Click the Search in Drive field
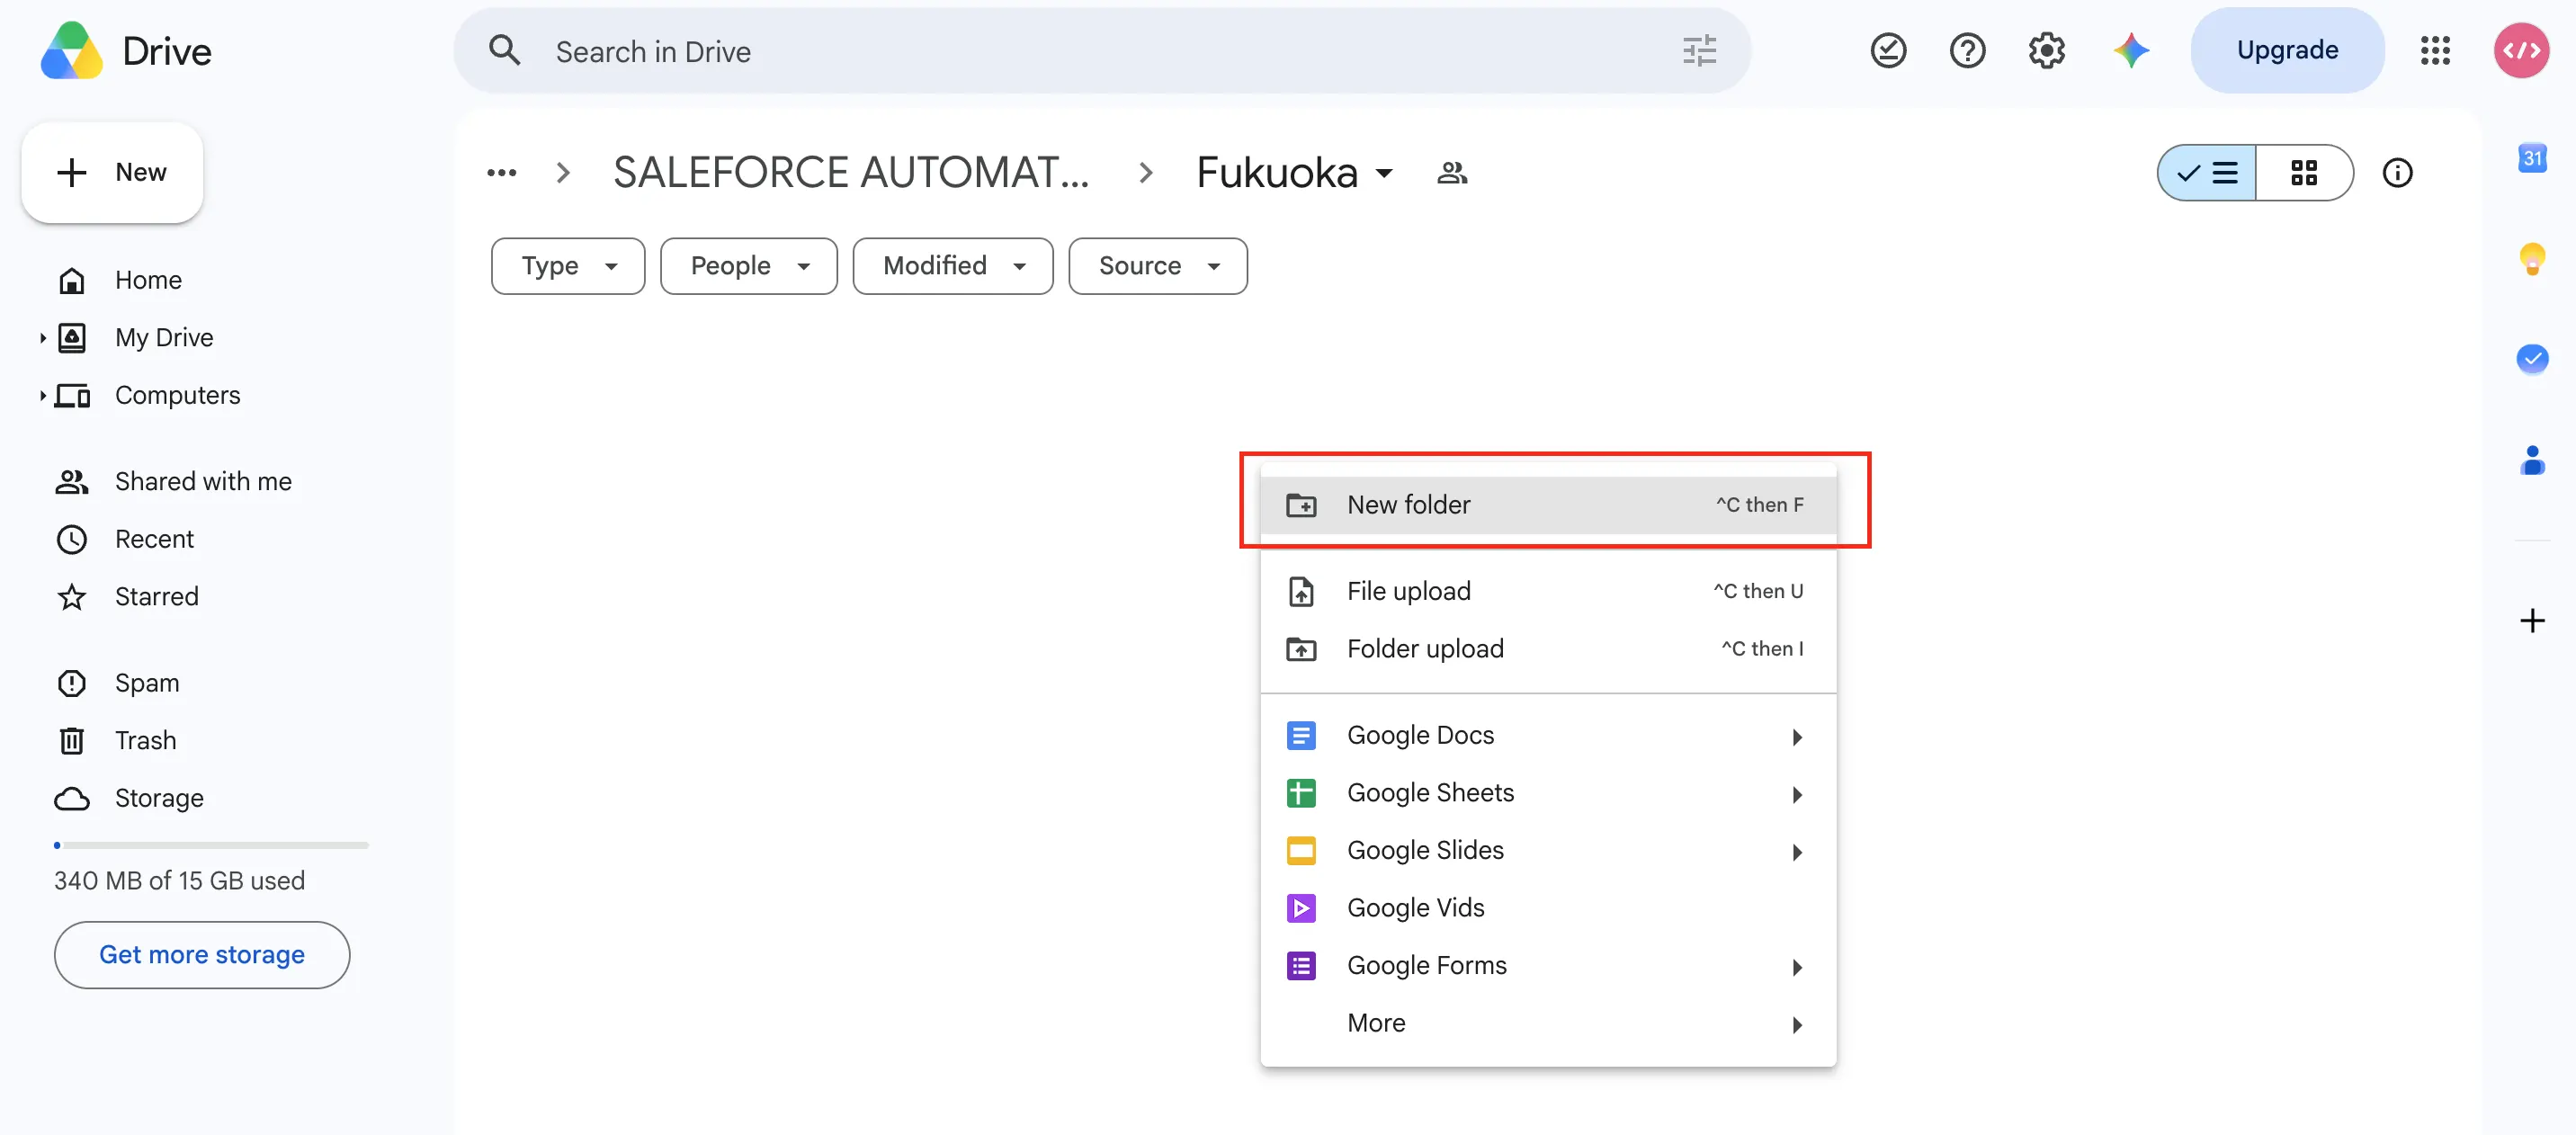2576x1135 pixels. (1102, 51)
